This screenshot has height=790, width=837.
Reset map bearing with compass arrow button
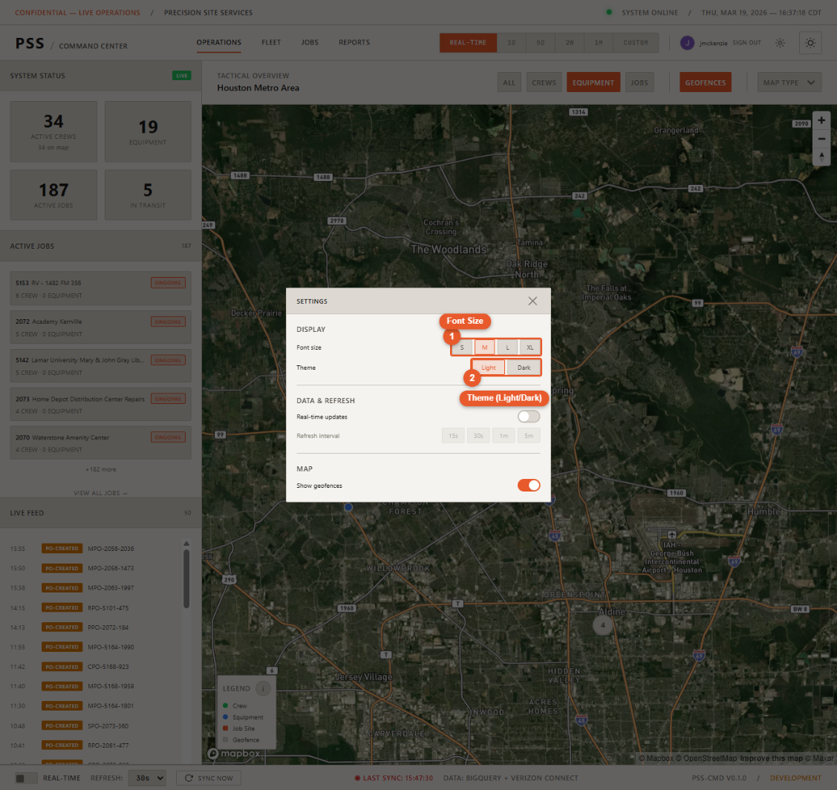[x=821, y=157]
